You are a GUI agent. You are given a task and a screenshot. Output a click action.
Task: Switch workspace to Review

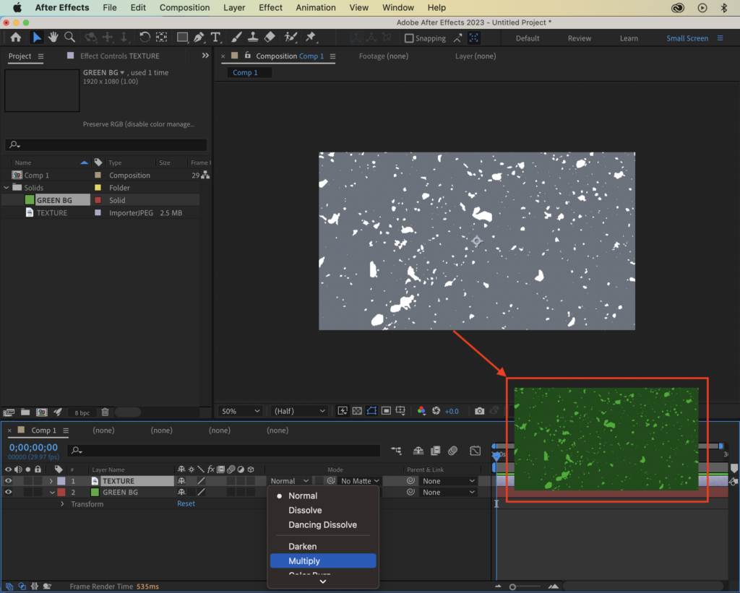point(578,38)
